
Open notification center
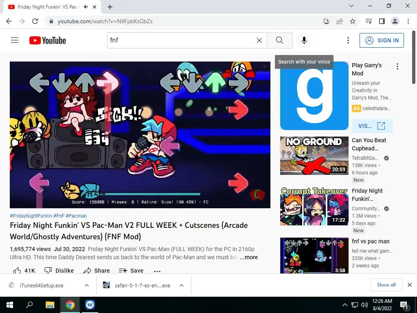click(404, 305)
